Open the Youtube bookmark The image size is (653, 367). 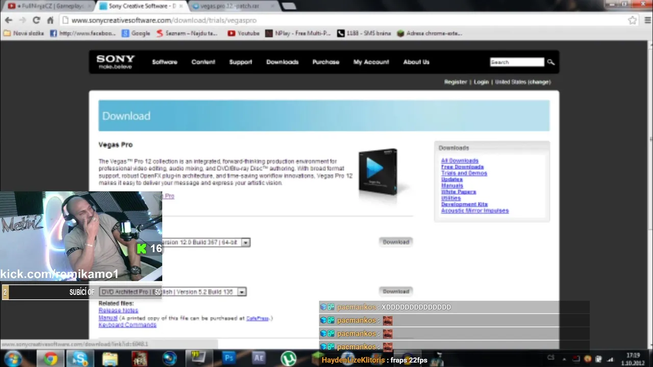[243, 33]
